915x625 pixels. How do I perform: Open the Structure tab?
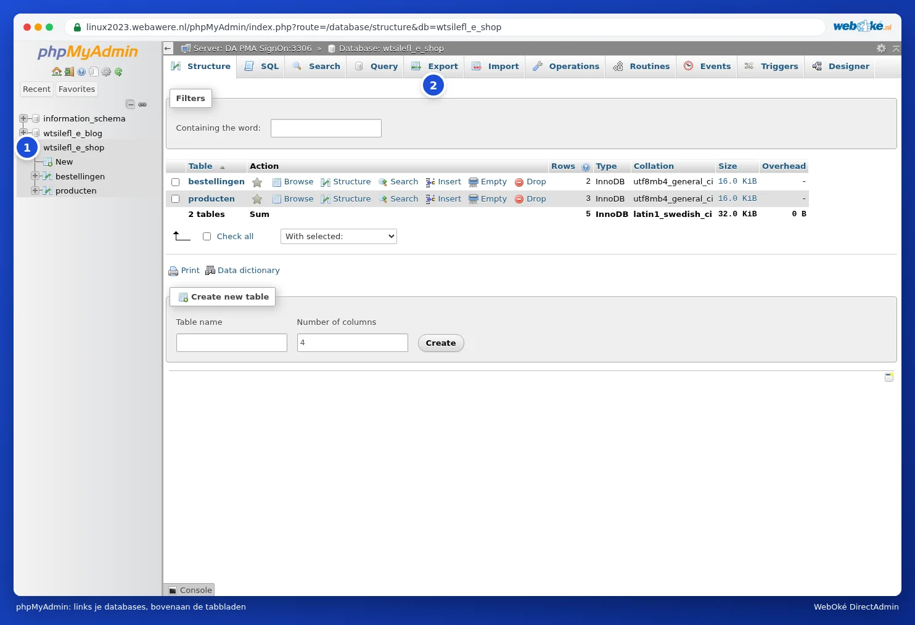pos(201,67)
